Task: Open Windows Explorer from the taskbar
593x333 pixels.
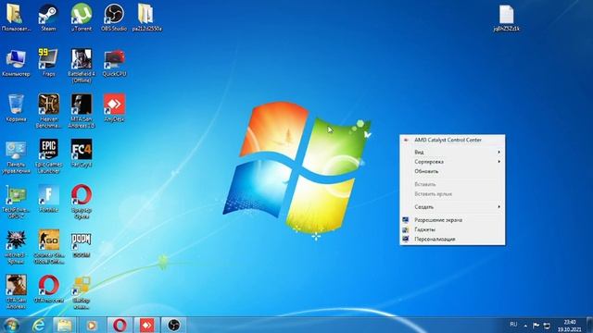Action: 64,325
